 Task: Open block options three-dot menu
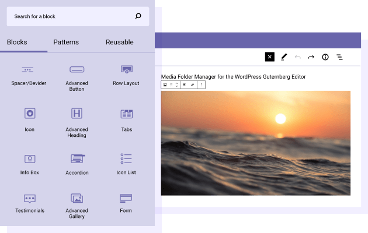coord(201,84)
